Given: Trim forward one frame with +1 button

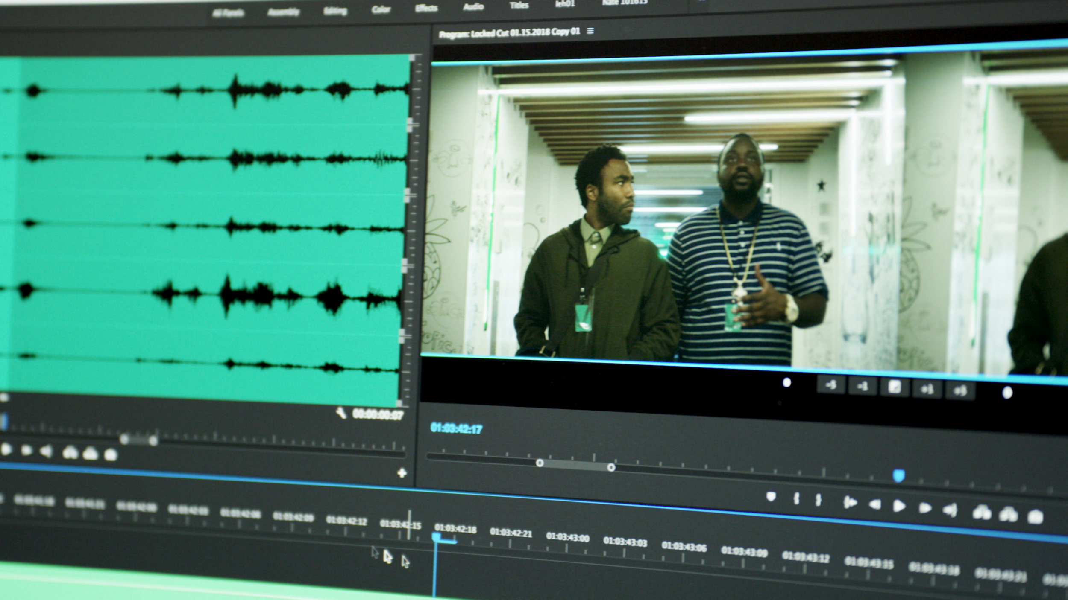Looking at the screenshot, I should [927, 390].
